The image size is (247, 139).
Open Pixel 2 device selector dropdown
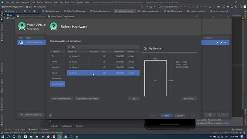tap(170, 7)
